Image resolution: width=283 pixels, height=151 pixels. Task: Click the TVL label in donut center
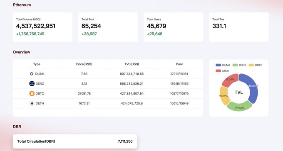[238, 93]
